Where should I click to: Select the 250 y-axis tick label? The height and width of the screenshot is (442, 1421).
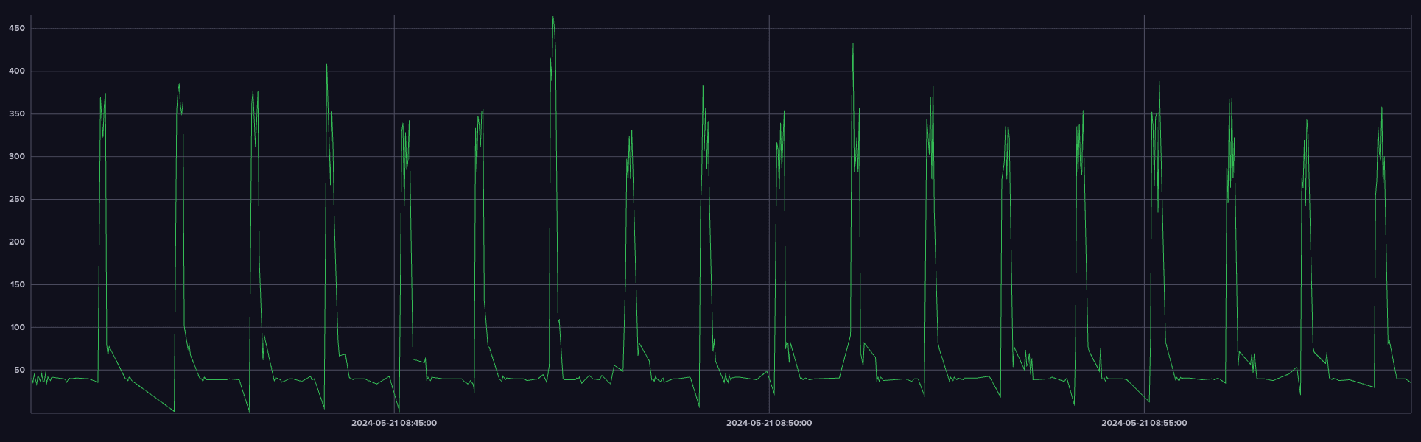pyautogui.click(x=17, y=200)
